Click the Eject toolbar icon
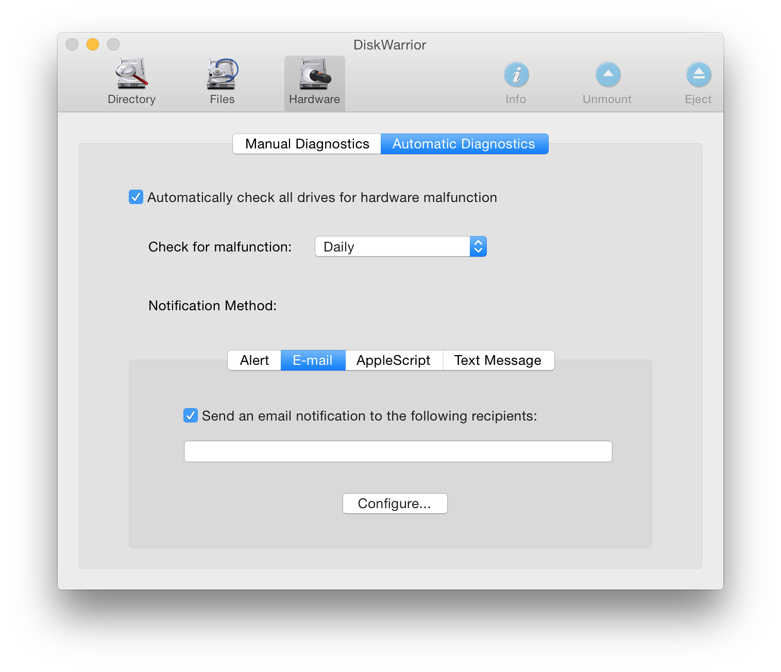This screenshot has width=781, height=672. (698, 83)
